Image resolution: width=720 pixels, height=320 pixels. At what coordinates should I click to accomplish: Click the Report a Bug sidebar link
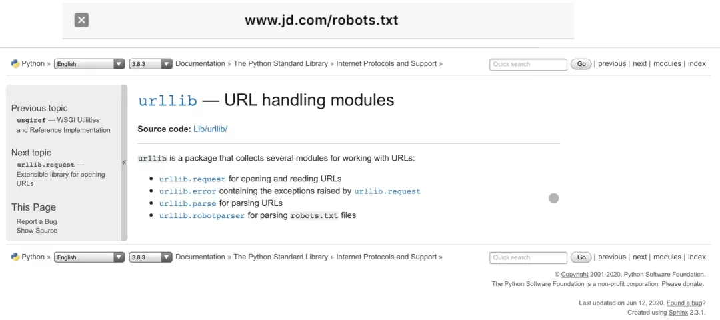coord(37,221)
